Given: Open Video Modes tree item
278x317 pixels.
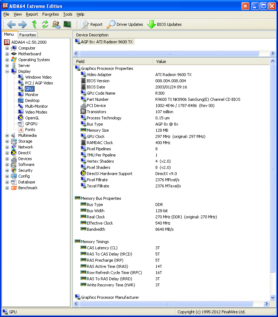Looking at the screenshot, I should coord(36,112).
